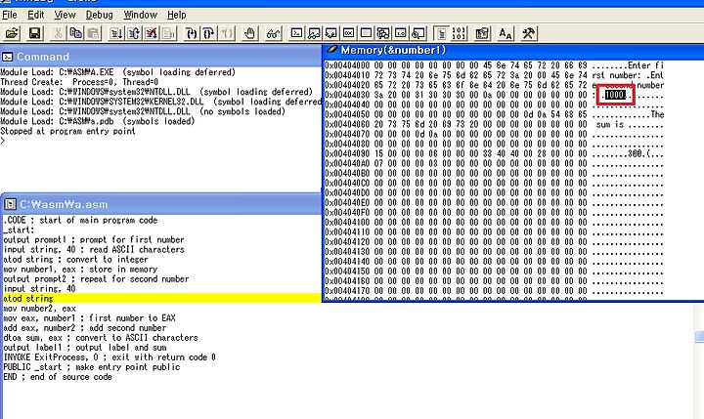The image size is (704, 419).
Task: Click the Quick Watch glasses icon
Action: 273,33
